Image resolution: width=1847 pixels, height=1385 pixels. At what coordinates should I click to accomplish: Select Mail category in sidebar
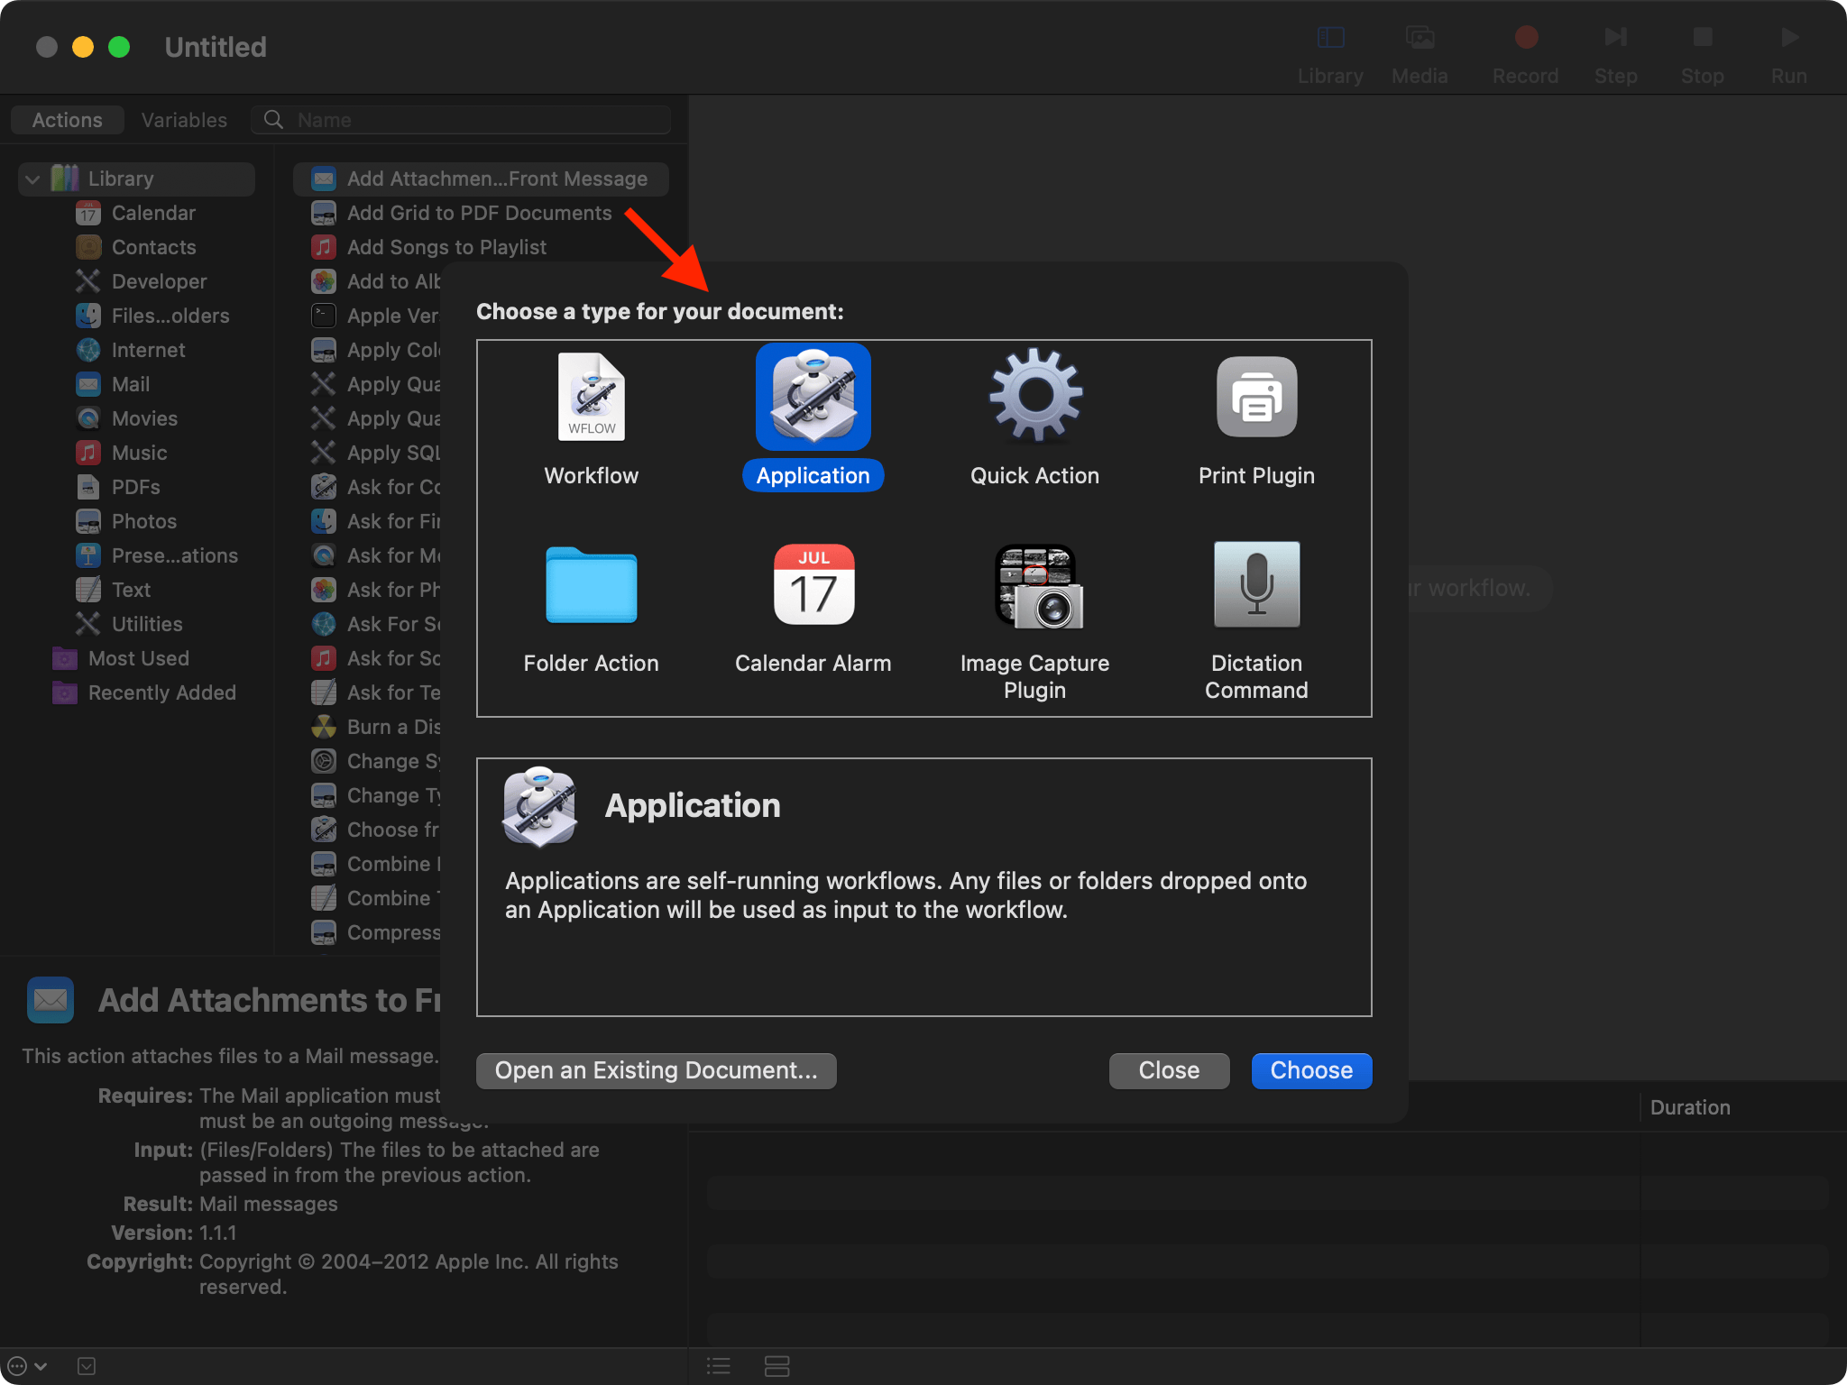[114, 384]
